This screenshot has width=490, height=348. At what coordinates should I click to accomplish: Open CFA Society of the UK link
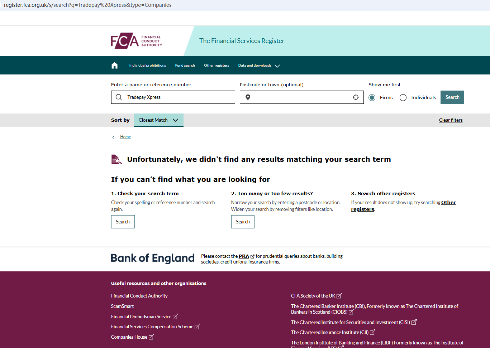click(x=317, y=296)
